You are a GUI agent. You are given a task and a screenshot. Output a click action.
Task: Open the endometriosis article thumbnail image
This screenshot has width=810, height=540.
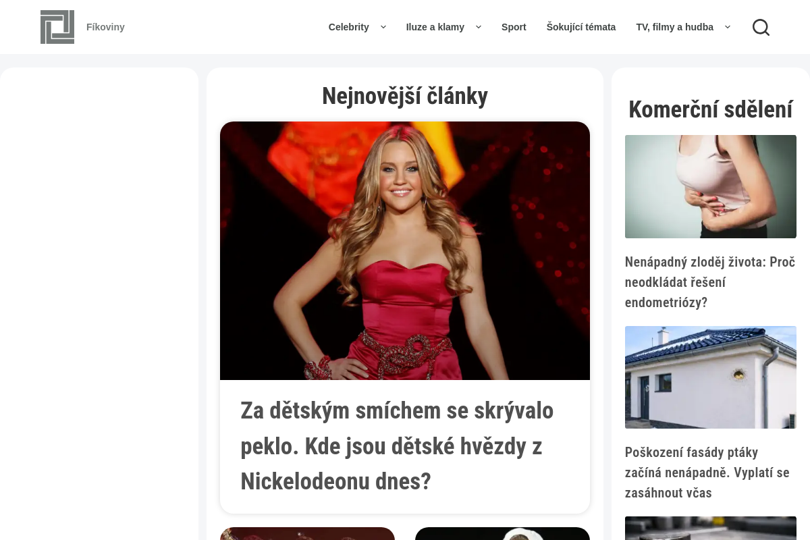coord(711,186)
